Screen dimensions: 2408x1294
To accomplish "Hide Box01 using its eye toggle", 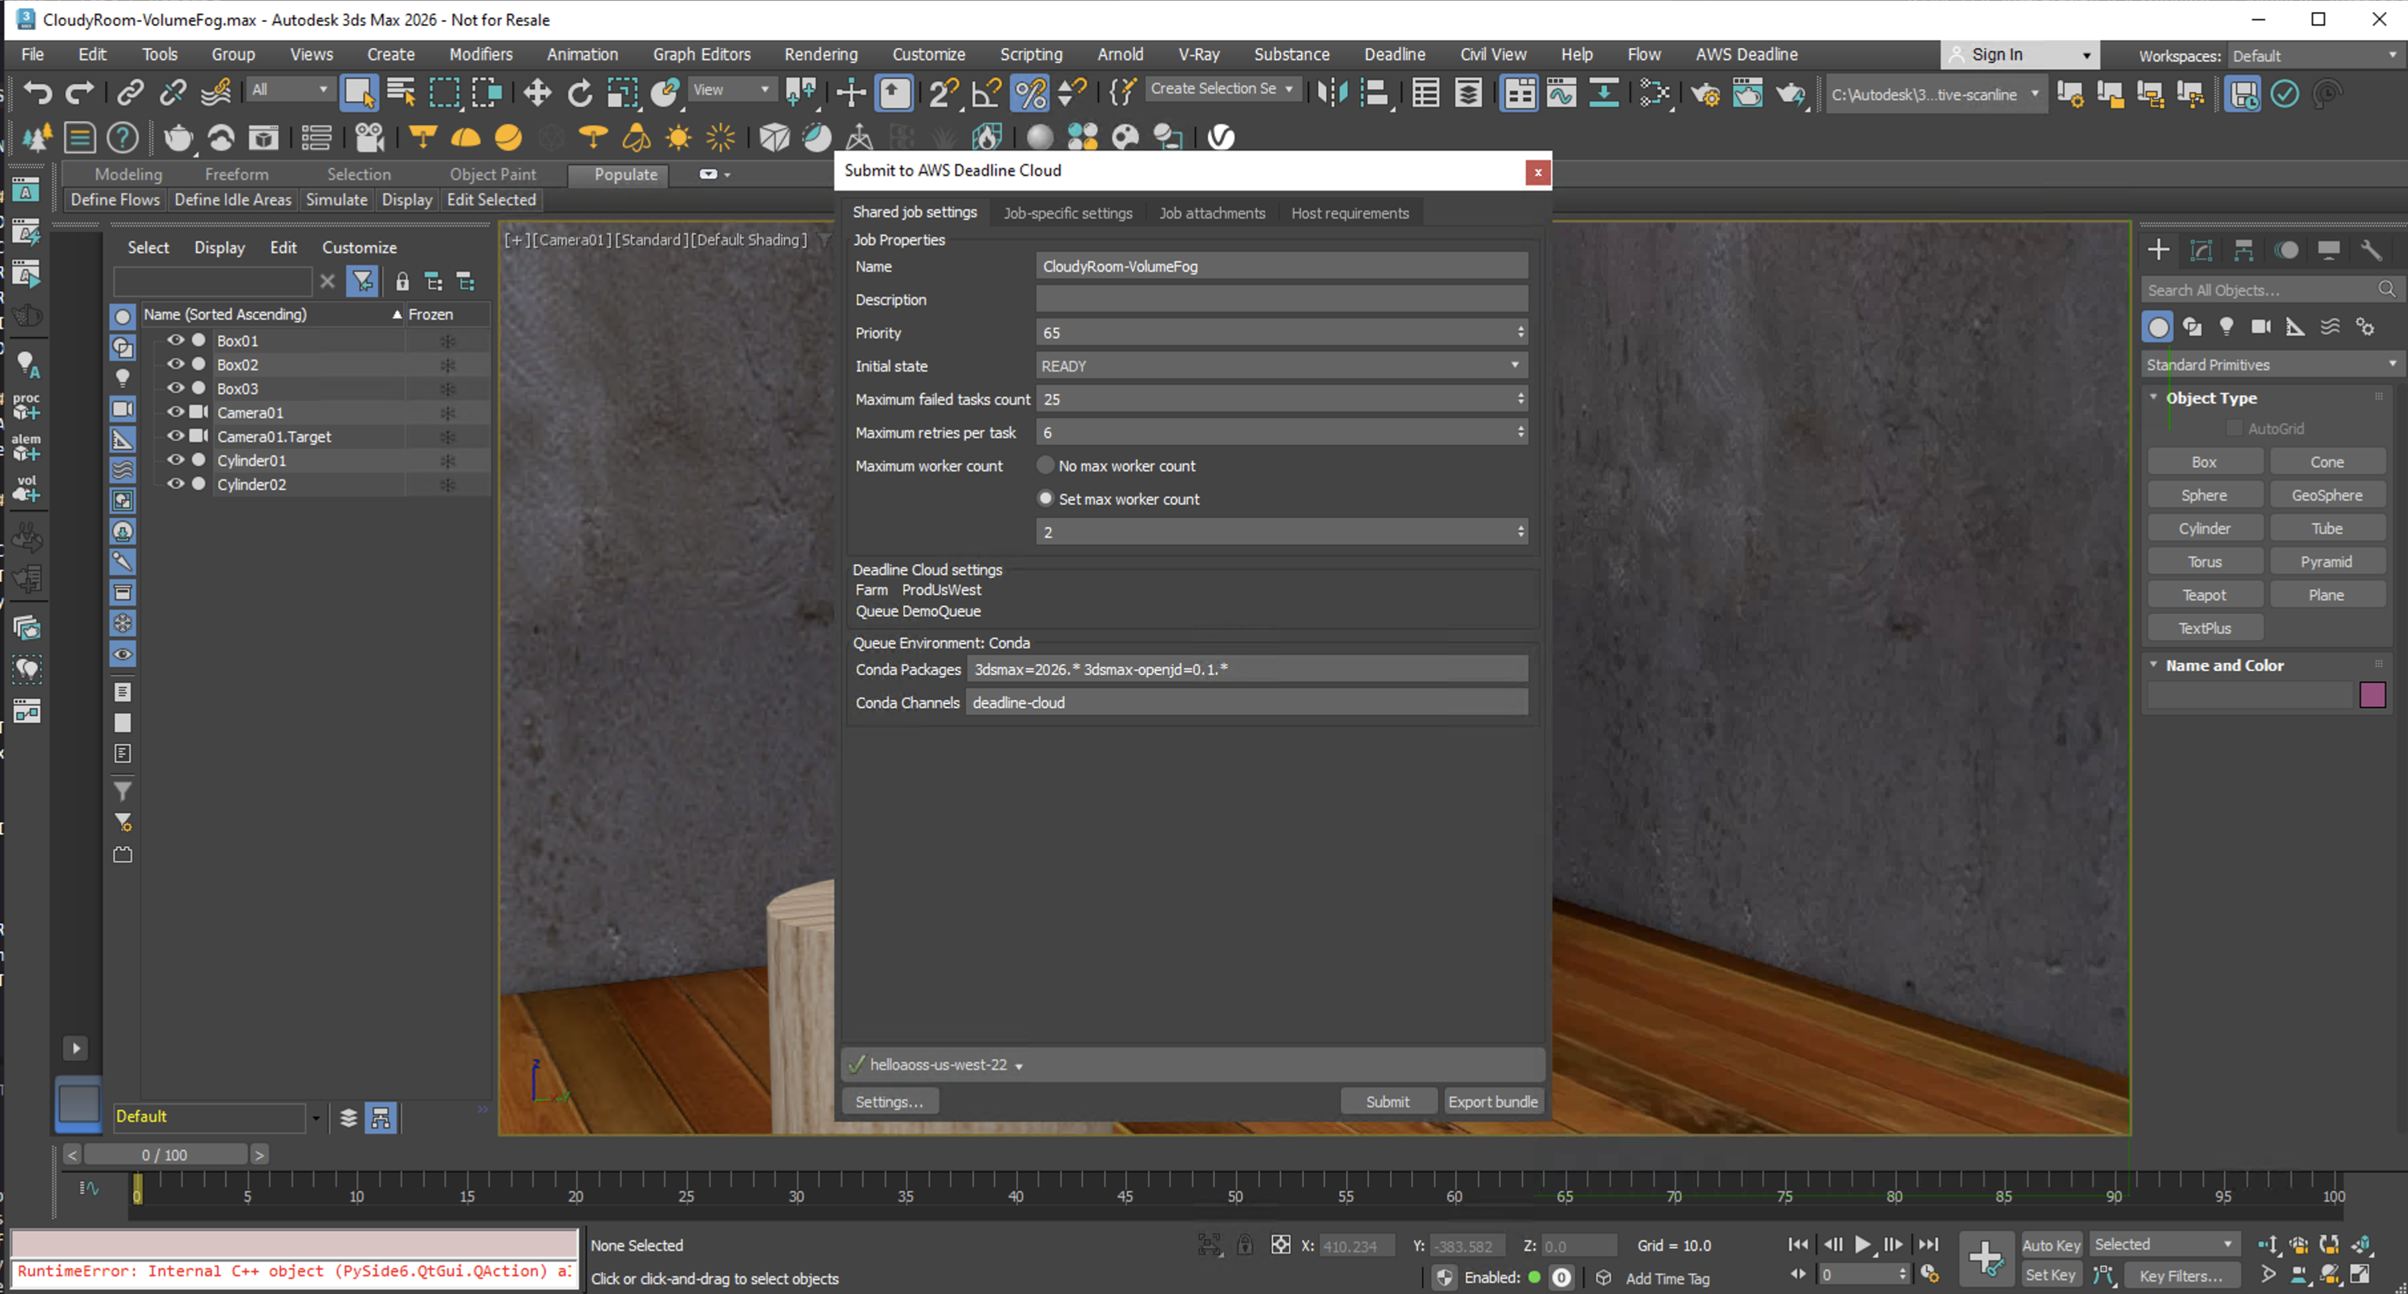I will 175,340.
